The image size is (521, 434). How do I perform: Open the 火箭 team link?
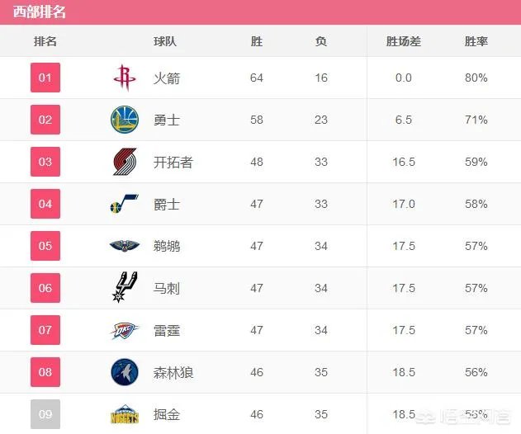tap(167, 78)
